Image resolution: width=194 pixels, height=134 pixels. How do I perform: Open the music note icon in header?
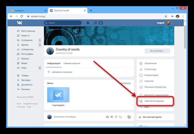point(95,23)
